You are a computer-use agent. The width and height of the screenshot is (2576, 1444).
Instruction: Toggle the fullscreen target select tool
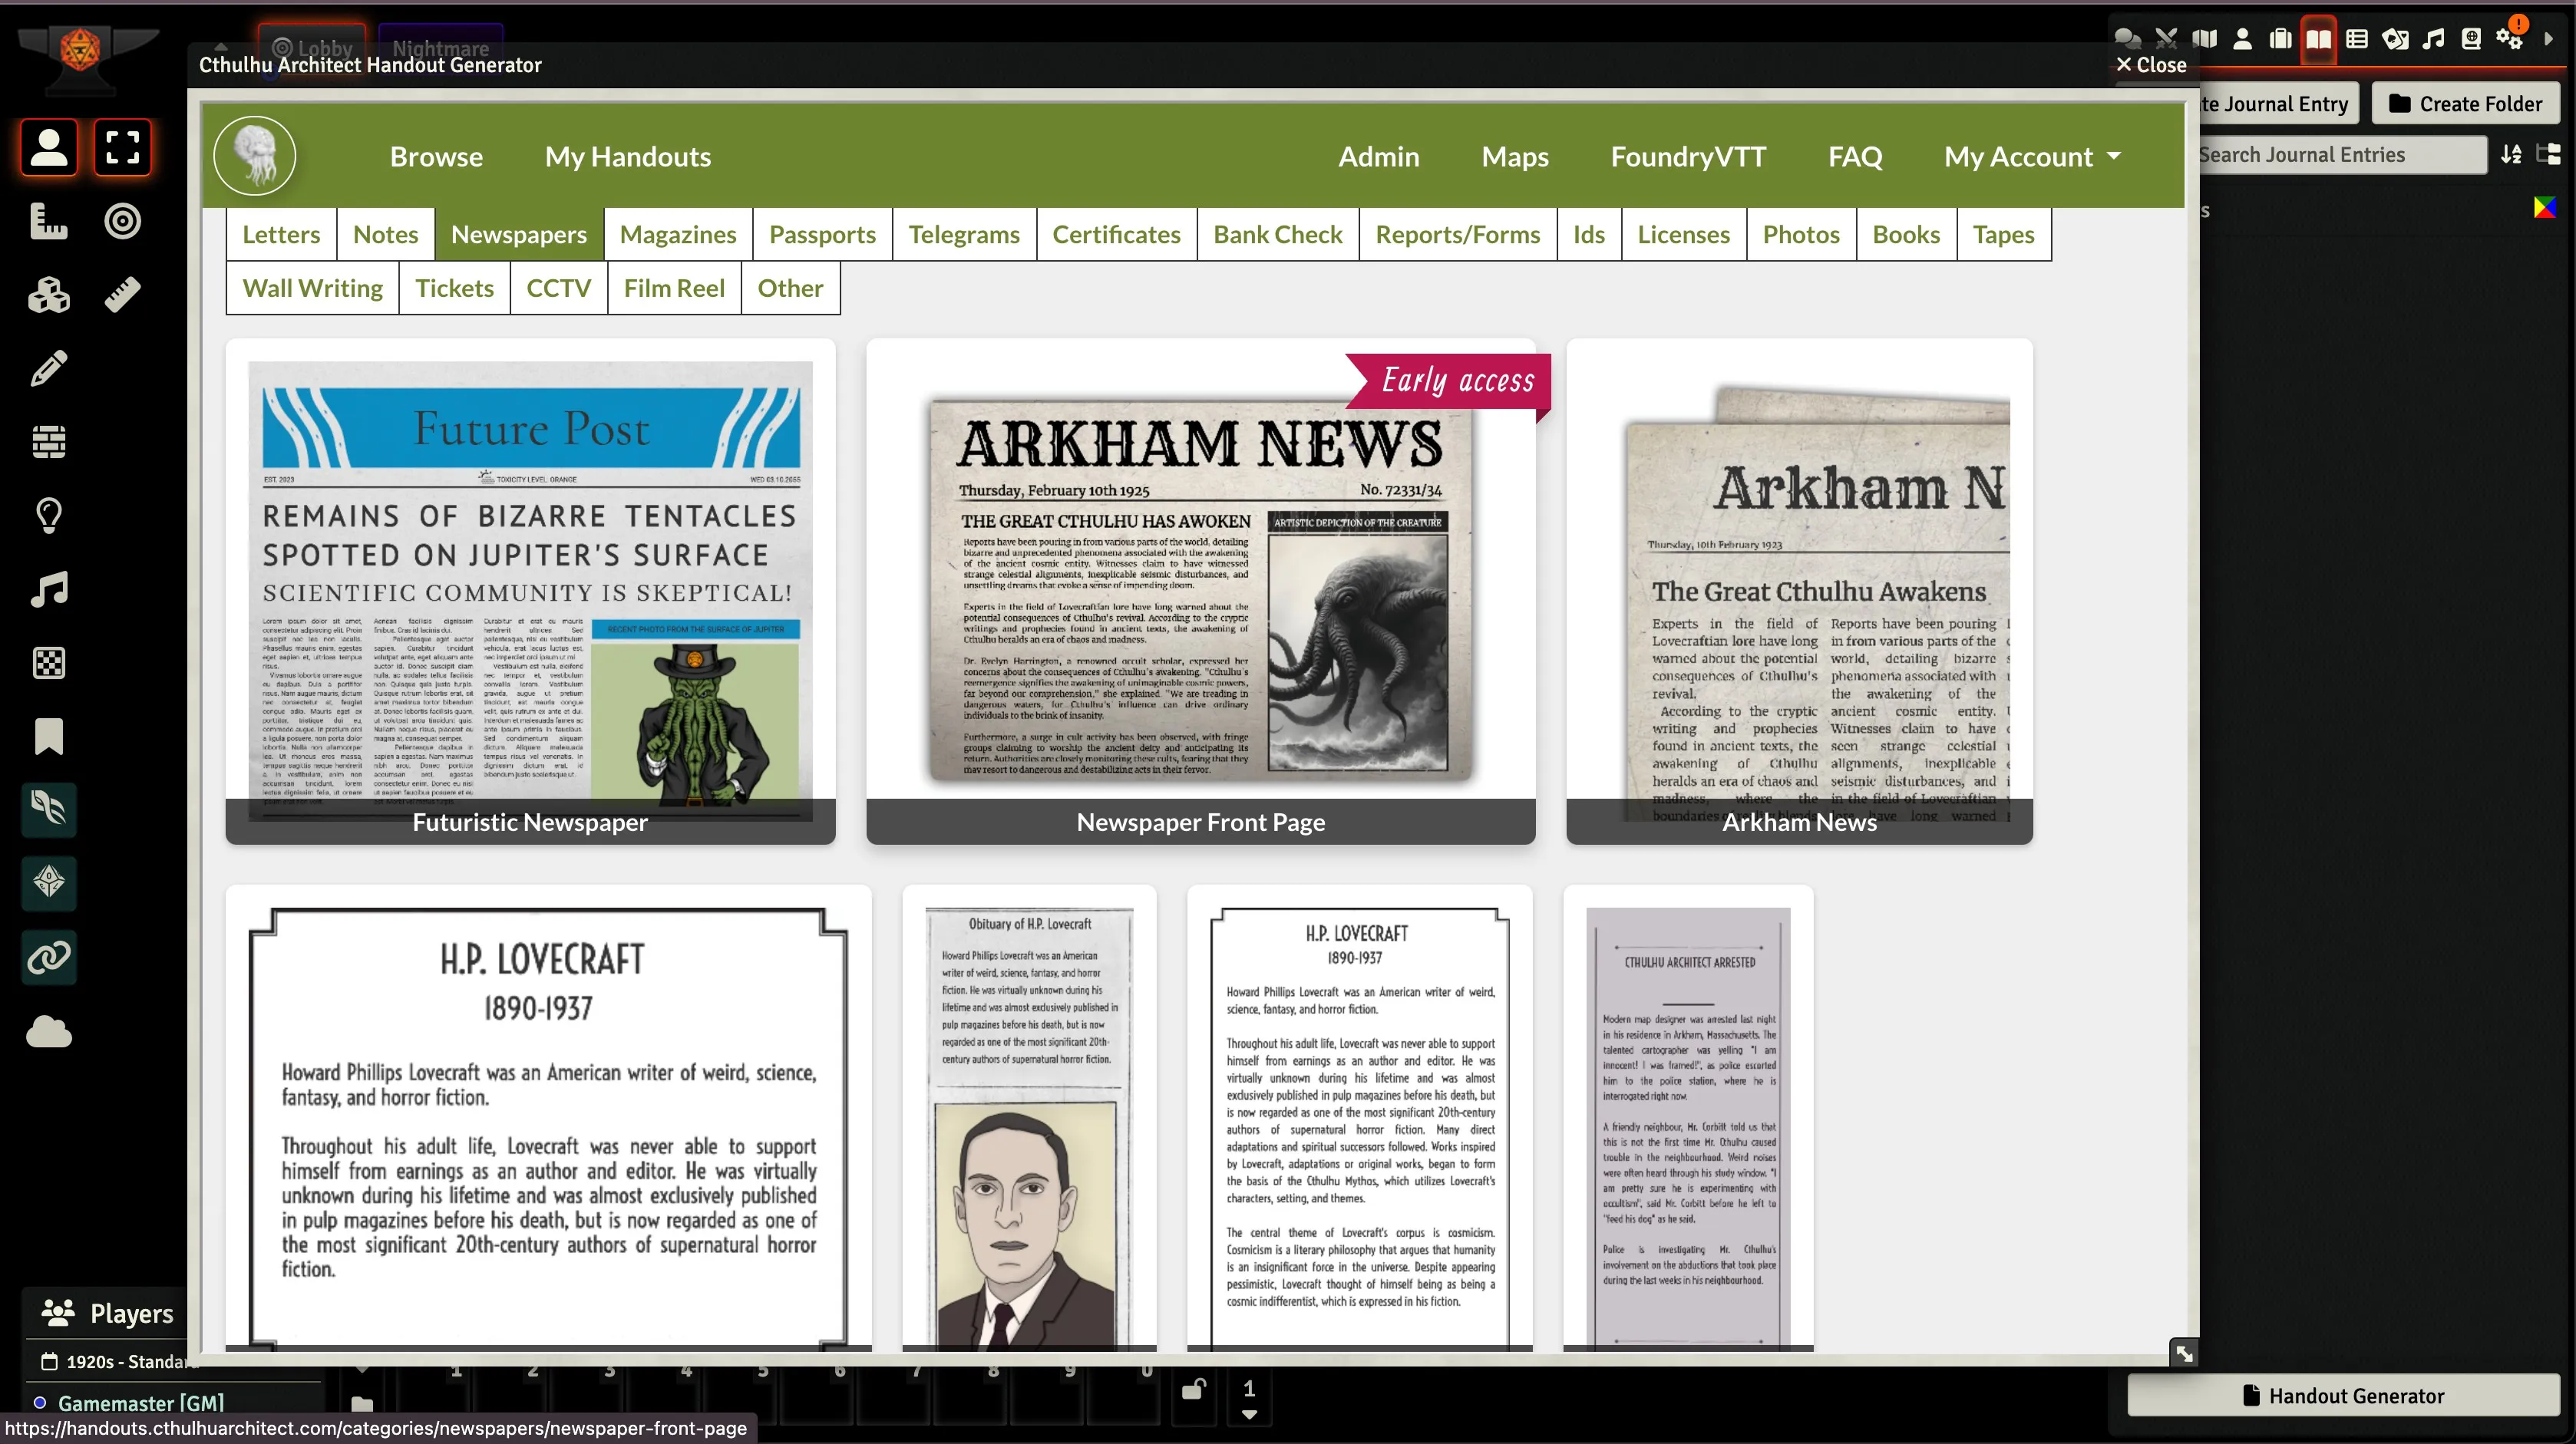point(122,148)
